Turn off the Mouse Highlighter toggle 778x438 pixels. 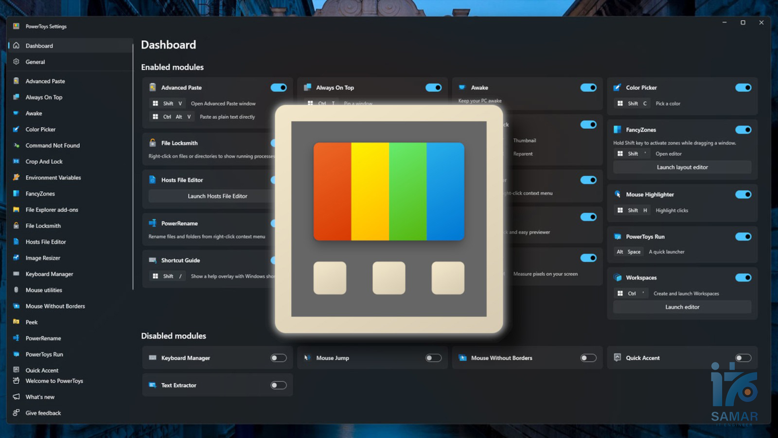coord(743,195)
